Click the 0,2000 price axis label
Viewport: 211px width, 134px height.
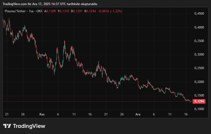199,82
